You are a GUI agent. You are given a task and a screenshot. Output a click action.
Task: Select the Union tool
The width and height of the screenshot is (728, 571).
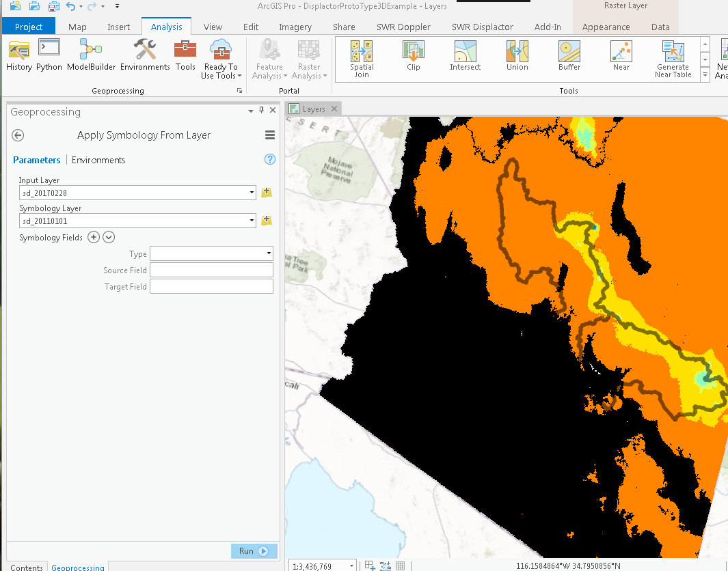click(517, 55)
